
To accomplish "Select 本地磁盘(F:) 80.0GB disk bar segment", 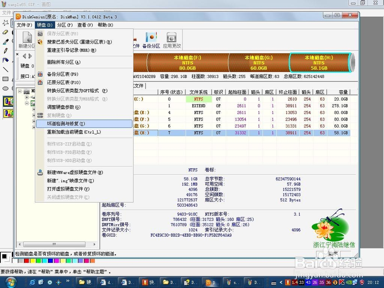I will click(187, 63).
